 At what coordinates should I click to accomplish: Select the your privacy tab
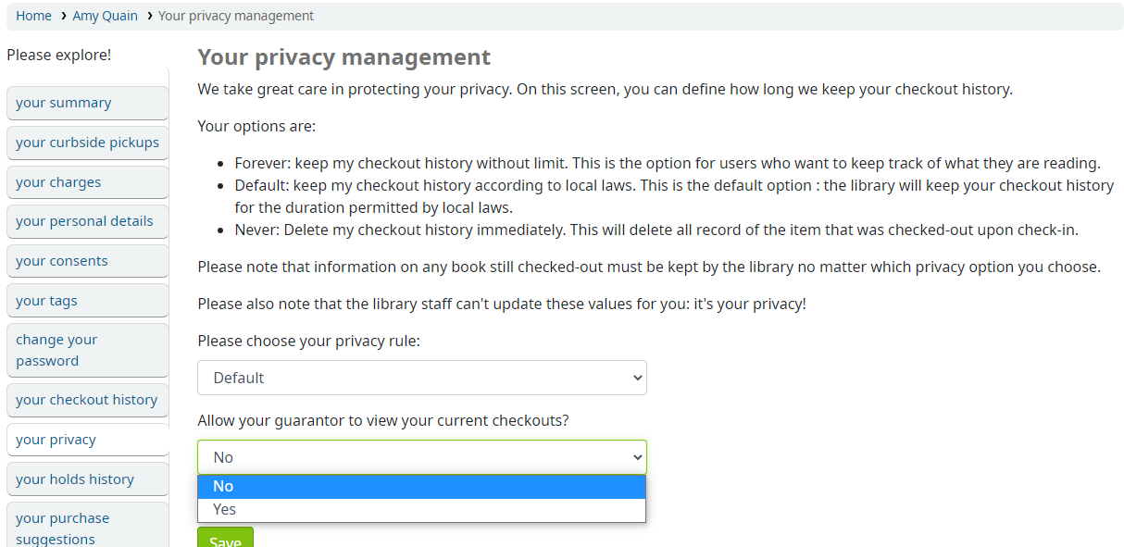pos(88,440)
